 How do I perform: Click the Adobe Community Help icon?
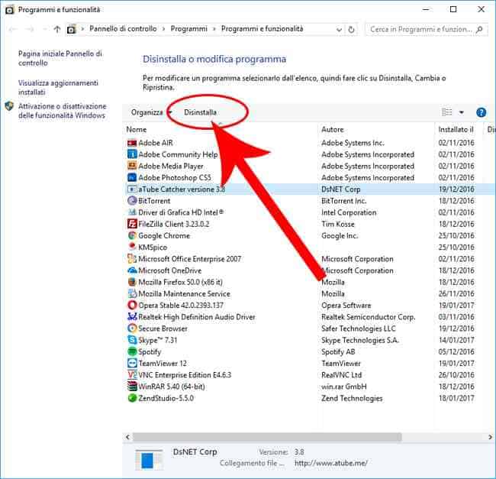coord(132,154)
